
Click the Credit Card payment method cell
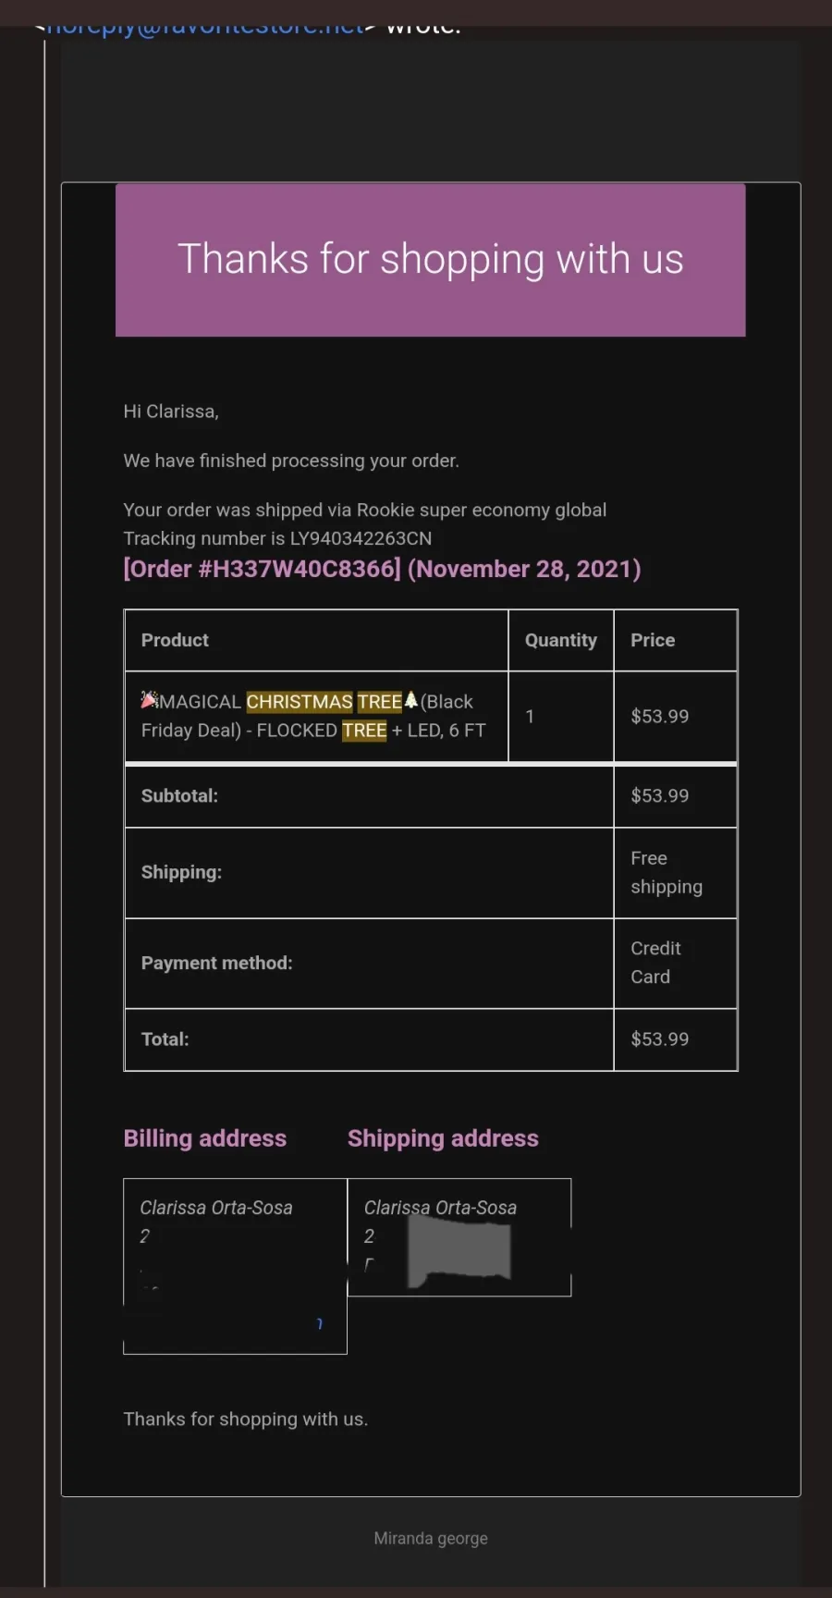click(675, 963)
